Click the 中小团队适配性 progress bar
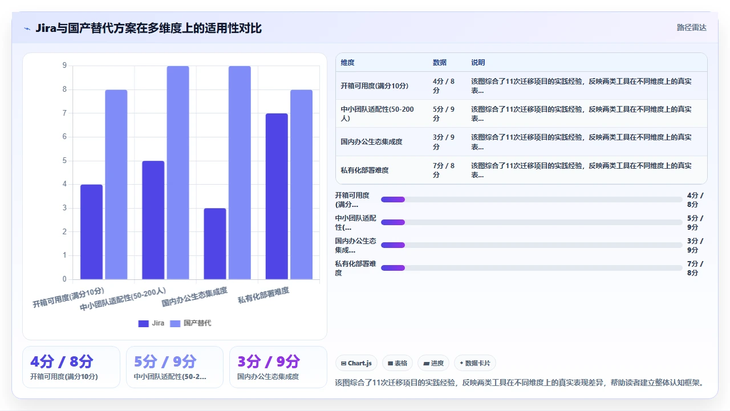The width and height of the screenshot is (730, 411). 532,222
